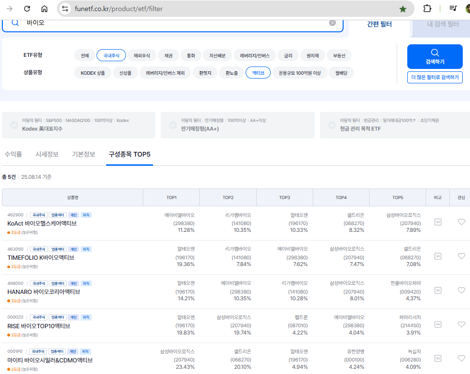Toggle 월배당 product chip
This screenshot has height=374, width=470.
(x=341, y=73)
